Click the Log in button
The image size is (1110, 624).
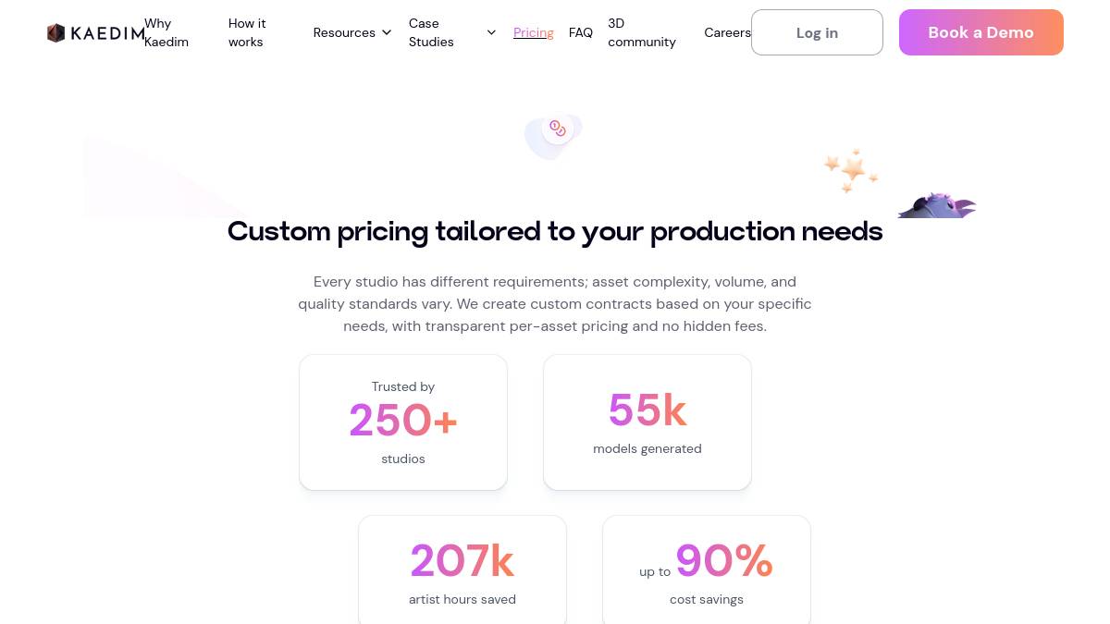click(x=817, y=32)
